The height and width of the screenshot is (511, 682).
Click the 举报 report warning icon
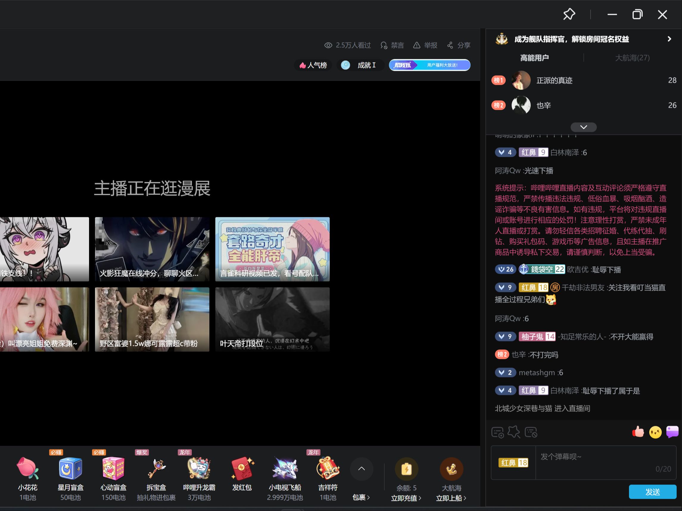pos(417,45)
